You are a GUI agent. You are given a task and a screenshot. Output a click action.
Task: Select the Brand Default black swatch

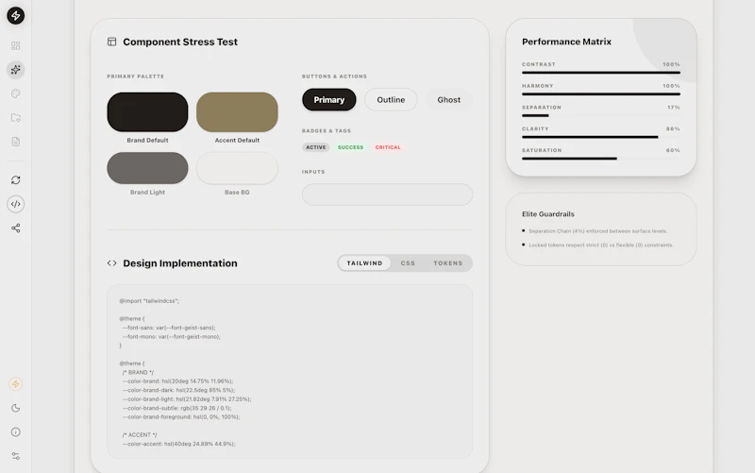pyautogui.click(x=147, y=112)
